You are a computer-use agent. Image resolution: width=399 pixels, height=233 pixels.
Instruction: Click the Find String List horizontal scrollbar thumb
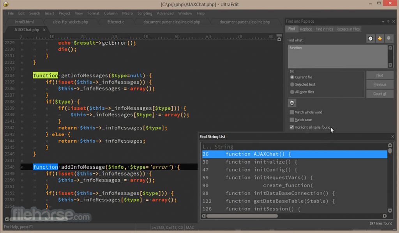(x=242, y=216)
